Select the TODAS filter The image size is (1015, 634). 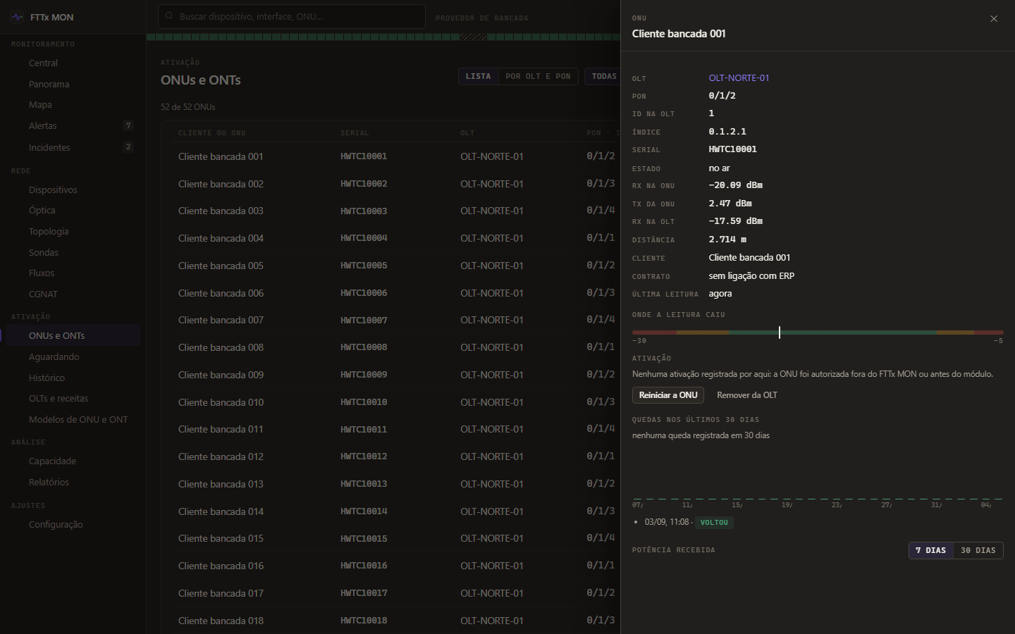604,76
